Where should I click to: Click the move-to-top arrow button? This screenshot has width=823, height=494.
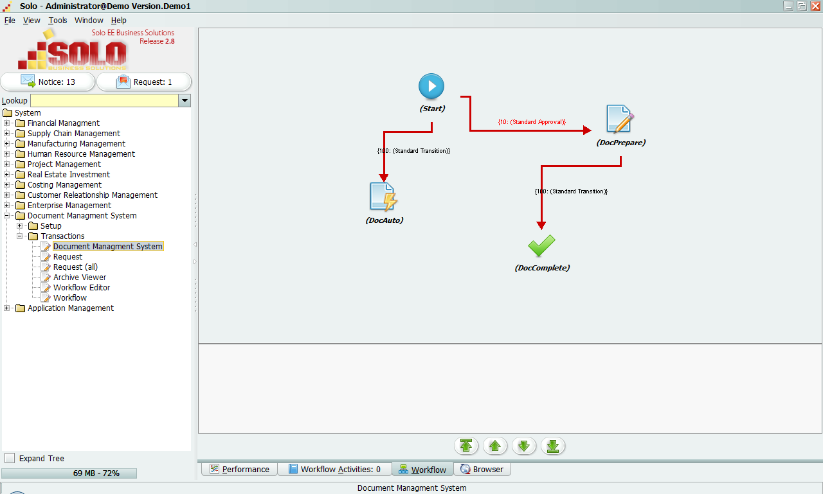(x=466, y=446)
